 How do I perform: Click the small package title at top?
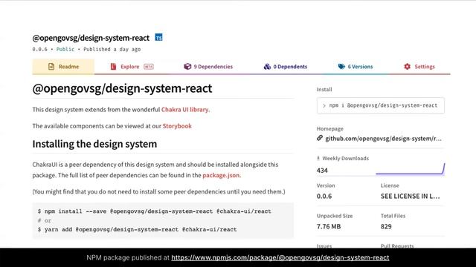[91, 38]
